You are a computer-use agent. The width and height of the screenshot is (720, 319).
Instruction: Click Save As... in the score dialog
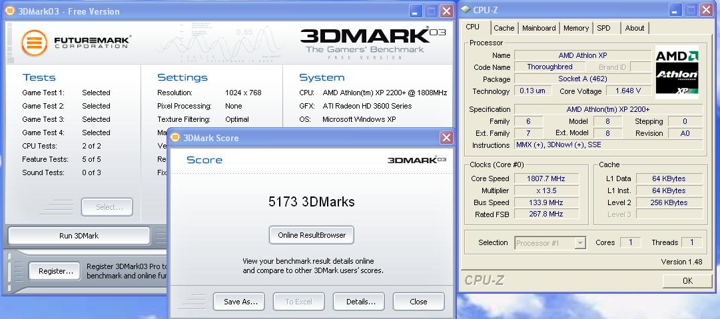(x=239, y=302)
